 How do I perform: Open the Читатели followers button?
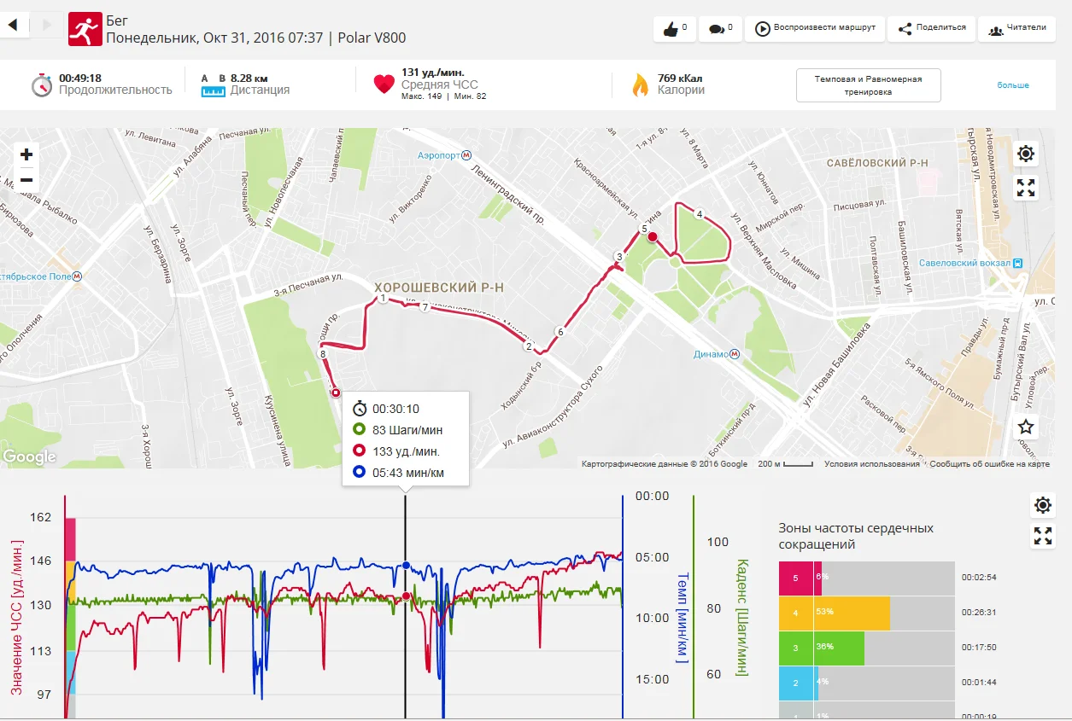coord(1016,28)
